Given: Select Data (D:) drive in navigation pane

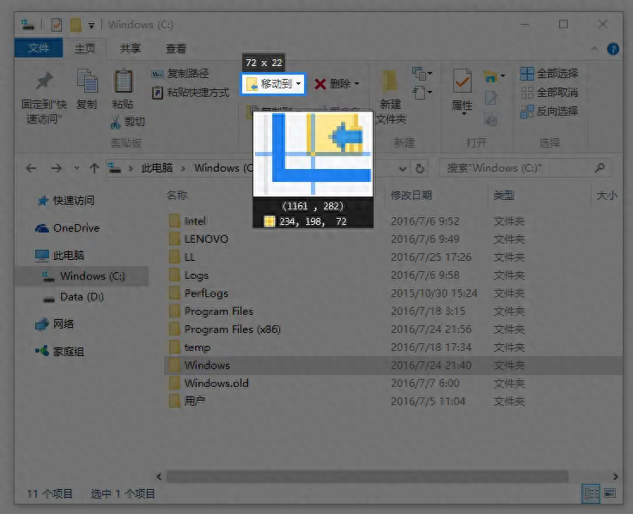Looking at the screenshot, I should 73,297.
